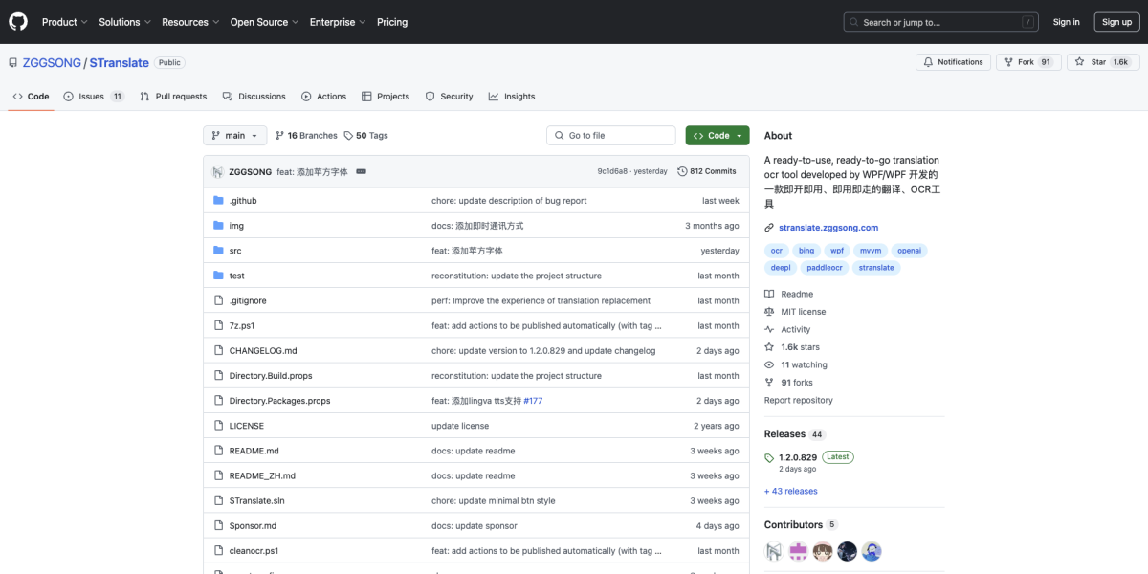1148x574 pixels.
Task: Click the website link chain icon
Action: point(768,228)
